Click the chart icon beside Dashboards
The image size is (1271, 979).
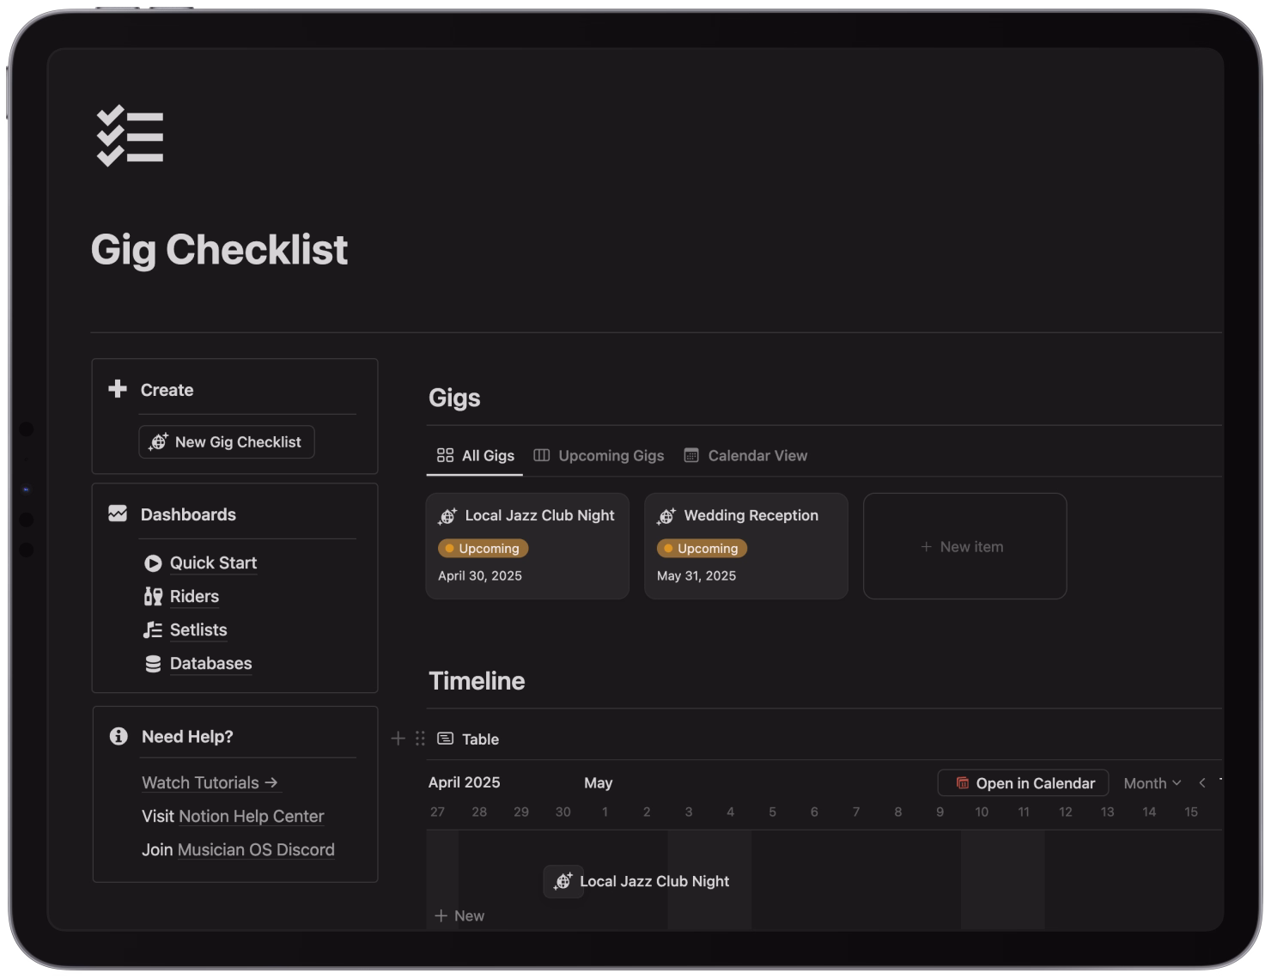coord(118,514)
